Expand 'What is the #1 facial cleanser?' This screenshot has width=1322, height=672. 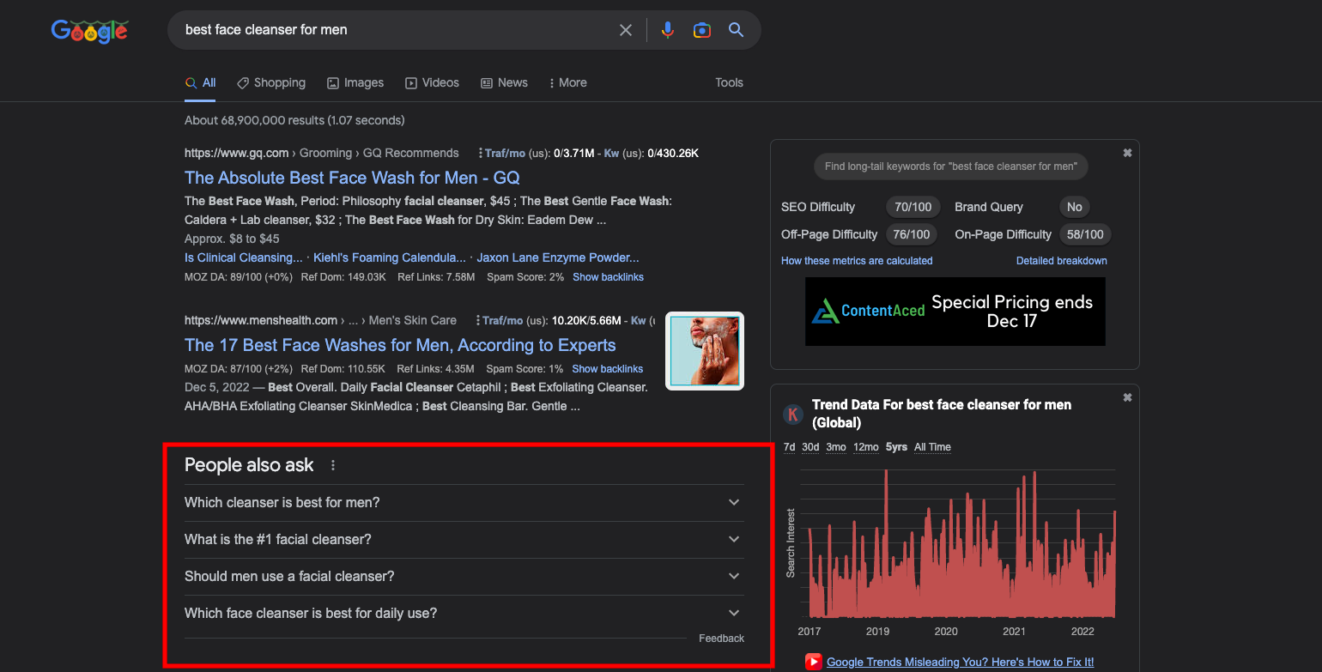coord(464,539)
